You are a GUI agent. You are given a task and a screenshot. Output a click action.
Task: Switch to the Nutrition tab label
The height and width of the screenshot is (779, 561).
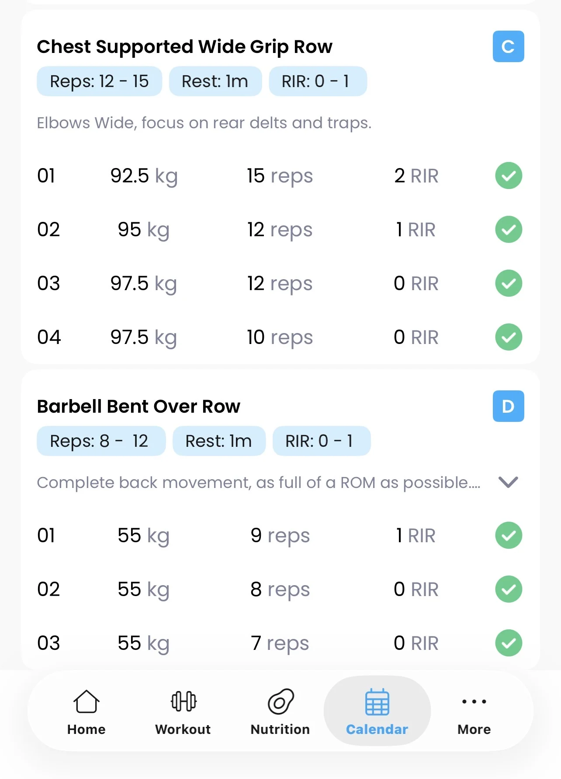280,730
